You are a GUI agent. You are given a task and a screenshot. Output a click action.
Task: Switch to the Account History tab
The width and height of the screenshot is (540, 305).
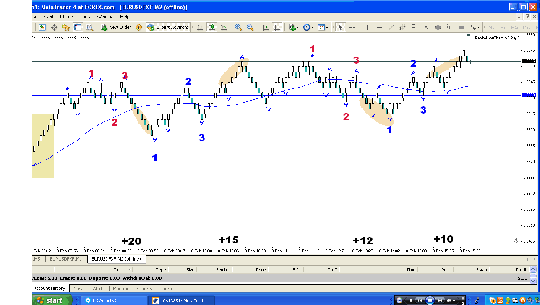pyautogui.click(x=50, y=288)
